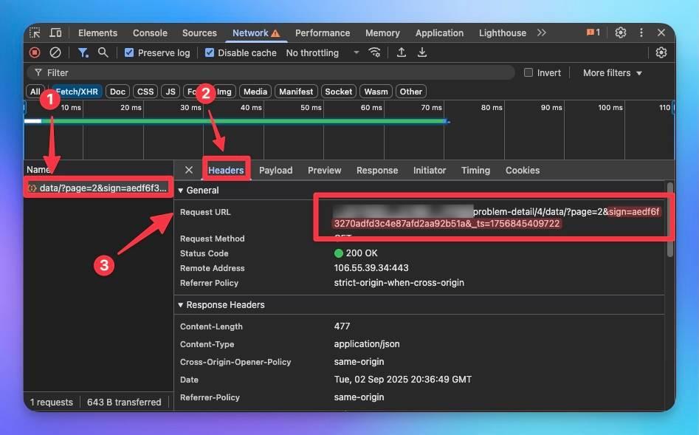Select the Socket type filter
Screen dimensions: 699x435
(x=338, y=92)
